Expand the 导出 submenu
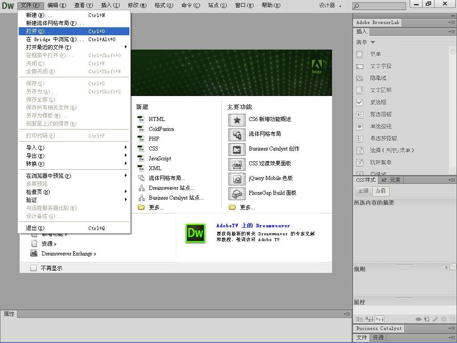The image size is (457, 343). click(x=125, y=155)
